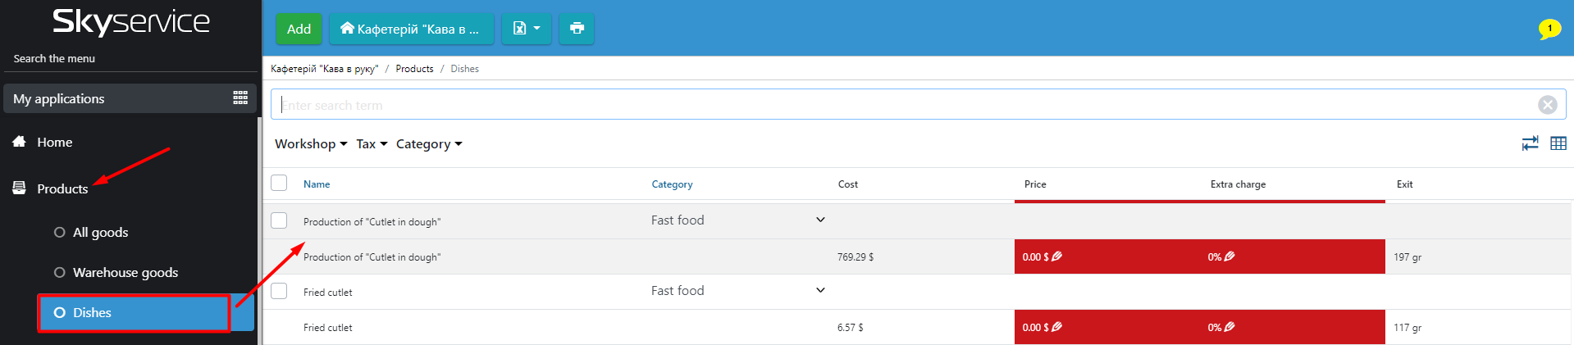Open the table grid view icon
The height and width of the screenshot is (345, 1574).
[1558, 143]
